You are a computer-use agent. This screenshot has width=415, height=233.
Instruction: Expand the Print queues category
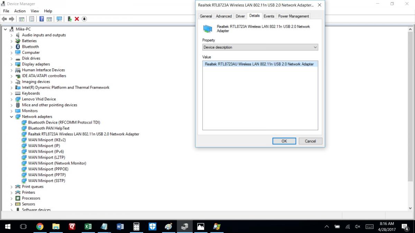pos(12,187)
